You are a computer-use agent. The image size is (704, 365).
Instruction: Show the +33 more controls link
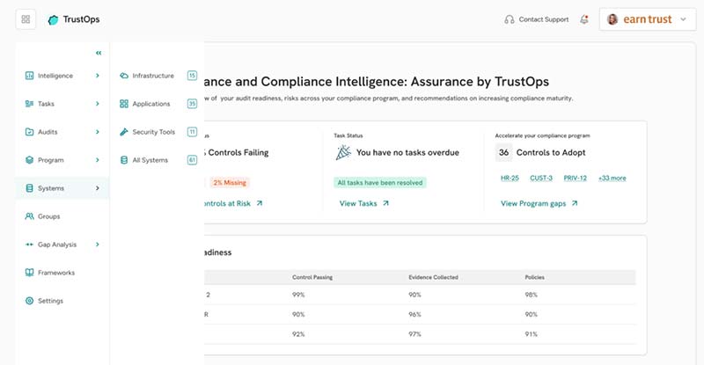pos(612,179)
